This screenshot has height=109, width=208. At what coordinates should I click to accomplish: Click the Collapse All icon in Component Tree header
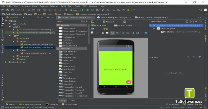[x=191, y=22]
